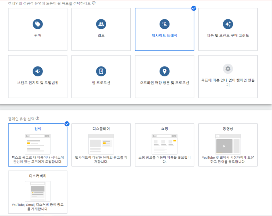The width and height of the screenshot is (272, 216).
Task: Click the 웹사이트에 다양한 유형의 광고 description
Action: click(101, 159)
